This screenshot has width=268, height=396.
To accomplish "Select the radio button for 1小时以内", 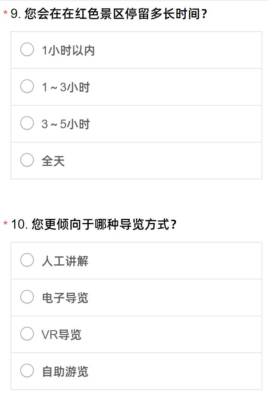I will pyautogui.click(x=27, y=50).
